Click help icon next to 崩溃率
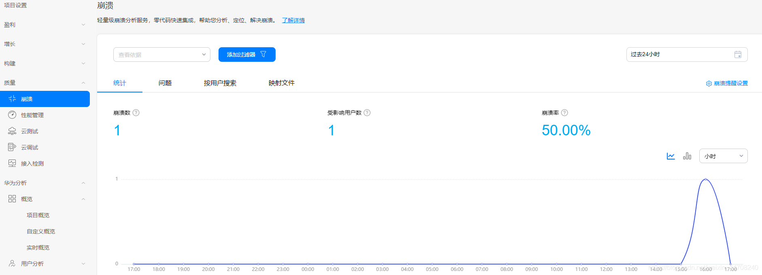Viewport: 762px width, 275px height. (x=565, y=113)
